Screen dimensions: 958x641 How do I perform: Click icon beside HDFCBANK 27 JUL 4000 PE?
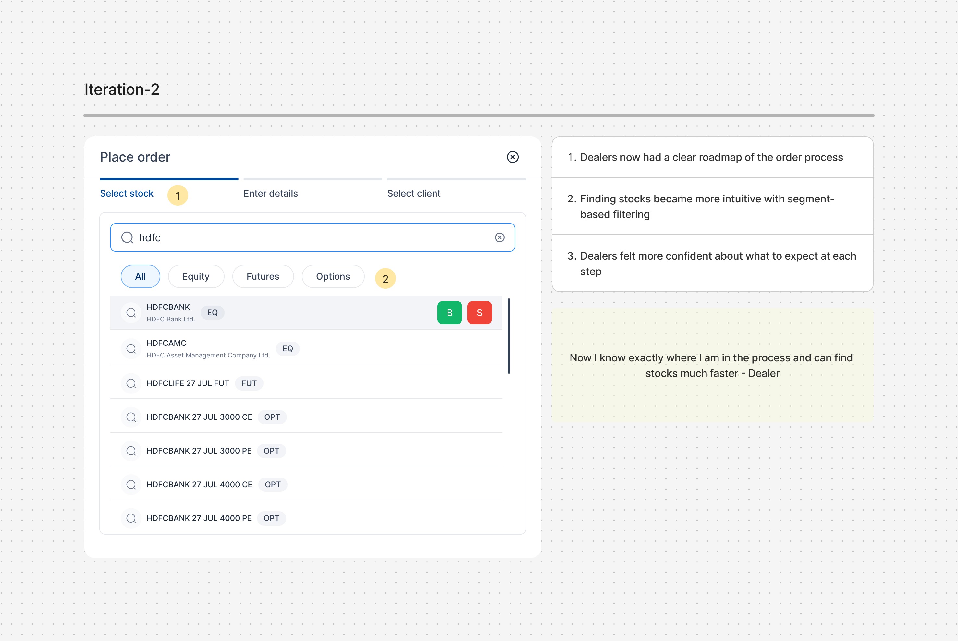pos(131,518)
